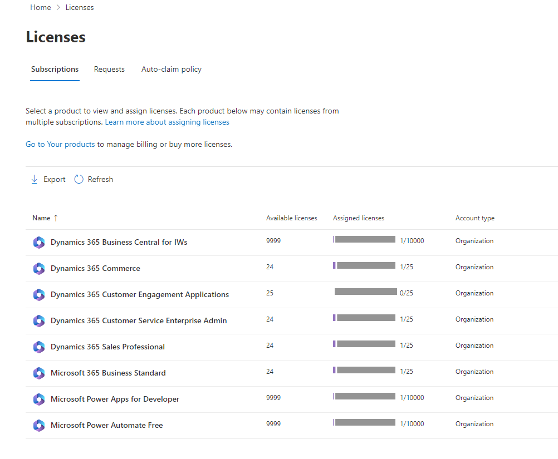Navigate to Home in the breadcrumb
This screenshot has width=558, height=459.
click(x=40, y=8)
